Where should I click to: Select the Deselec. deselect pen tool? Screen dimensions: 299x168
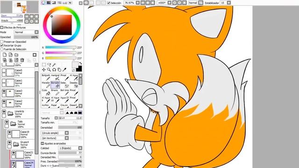click(74, 84)
